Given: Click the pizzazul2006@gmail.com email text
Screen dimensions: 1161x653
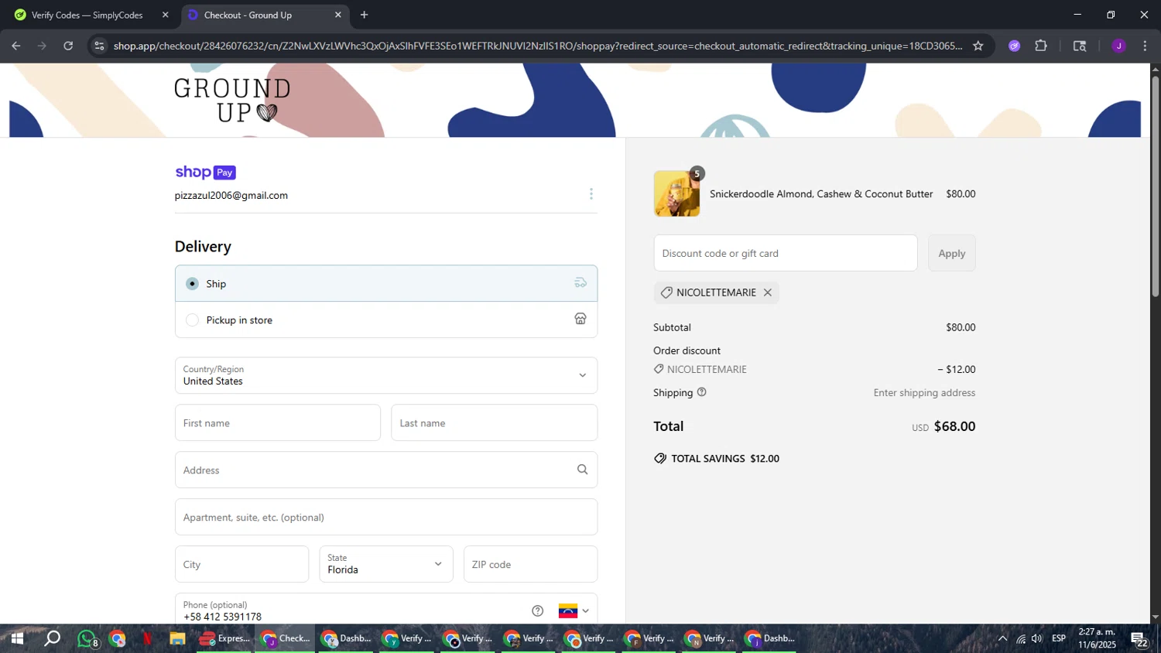Looking at the screenshot, I should [231, 196].
